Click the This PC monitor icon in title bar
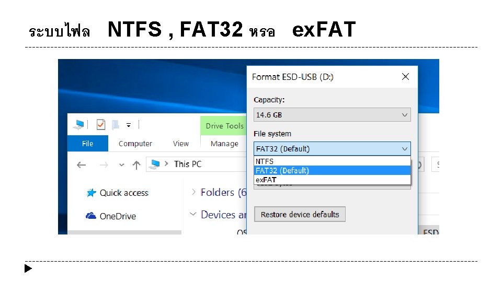Image resolution: width=502 pixels, height=282 pixels. [79, 125]
